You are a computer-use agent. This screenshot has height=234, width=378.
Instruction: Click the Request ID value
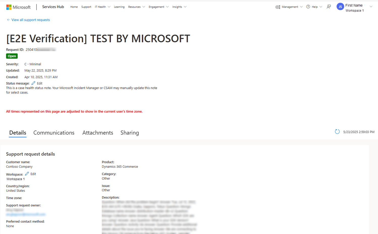(x=41, y=50)
